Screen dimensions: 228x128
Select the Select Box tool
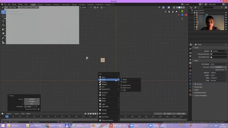click(3, 12)
